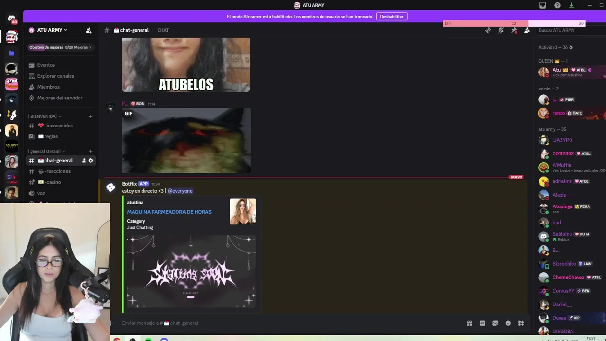
Task: Add channel to BIENVENIDA category plus
Action: 90,116
